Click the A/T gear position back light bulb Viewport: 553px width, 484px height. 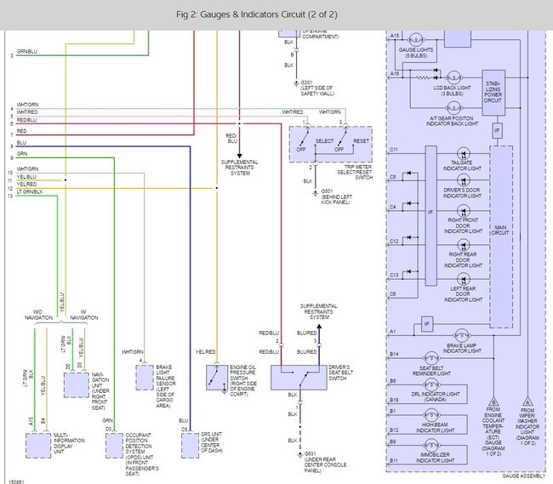[x=454, y=107]
